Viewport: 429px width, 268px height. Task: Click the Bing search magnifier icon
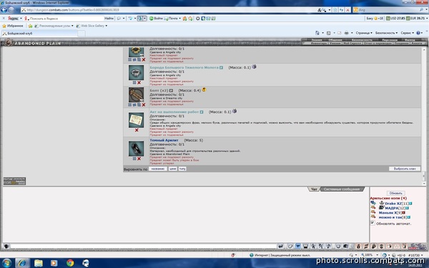421,10
